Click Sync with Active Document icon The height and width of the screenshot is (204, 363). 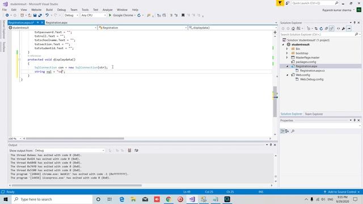[316, 28]
